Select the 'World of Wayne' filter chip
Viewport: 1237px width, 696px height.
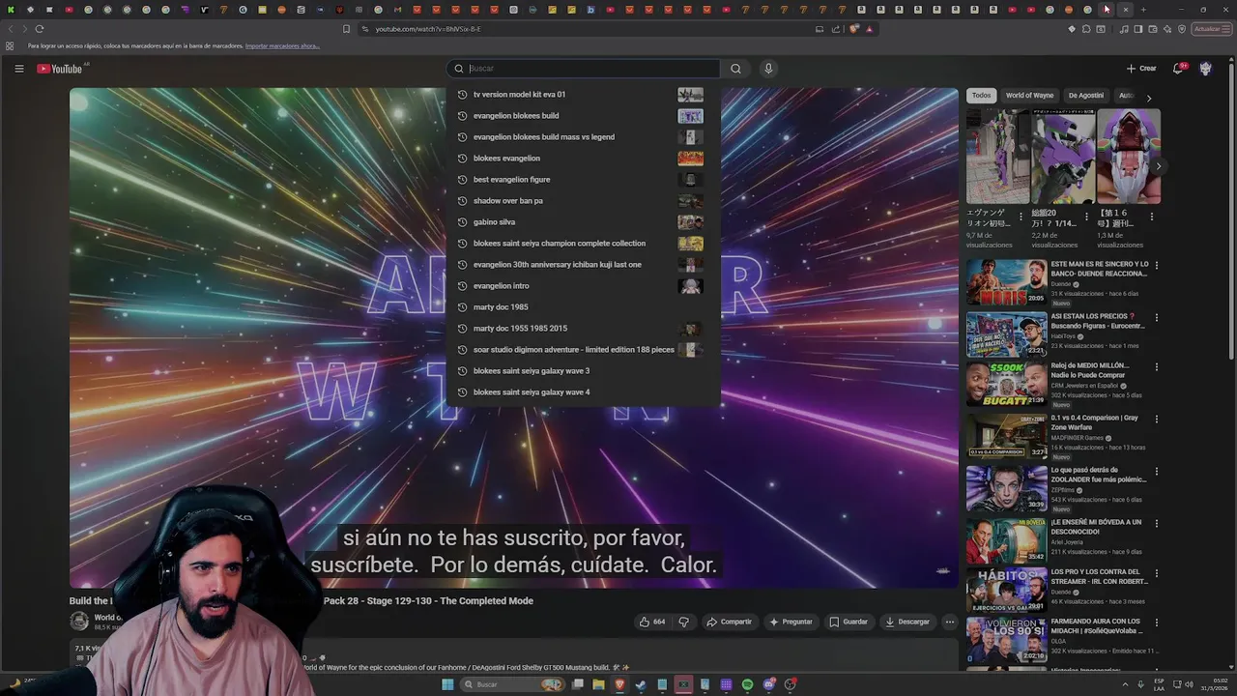point(1029,96)
